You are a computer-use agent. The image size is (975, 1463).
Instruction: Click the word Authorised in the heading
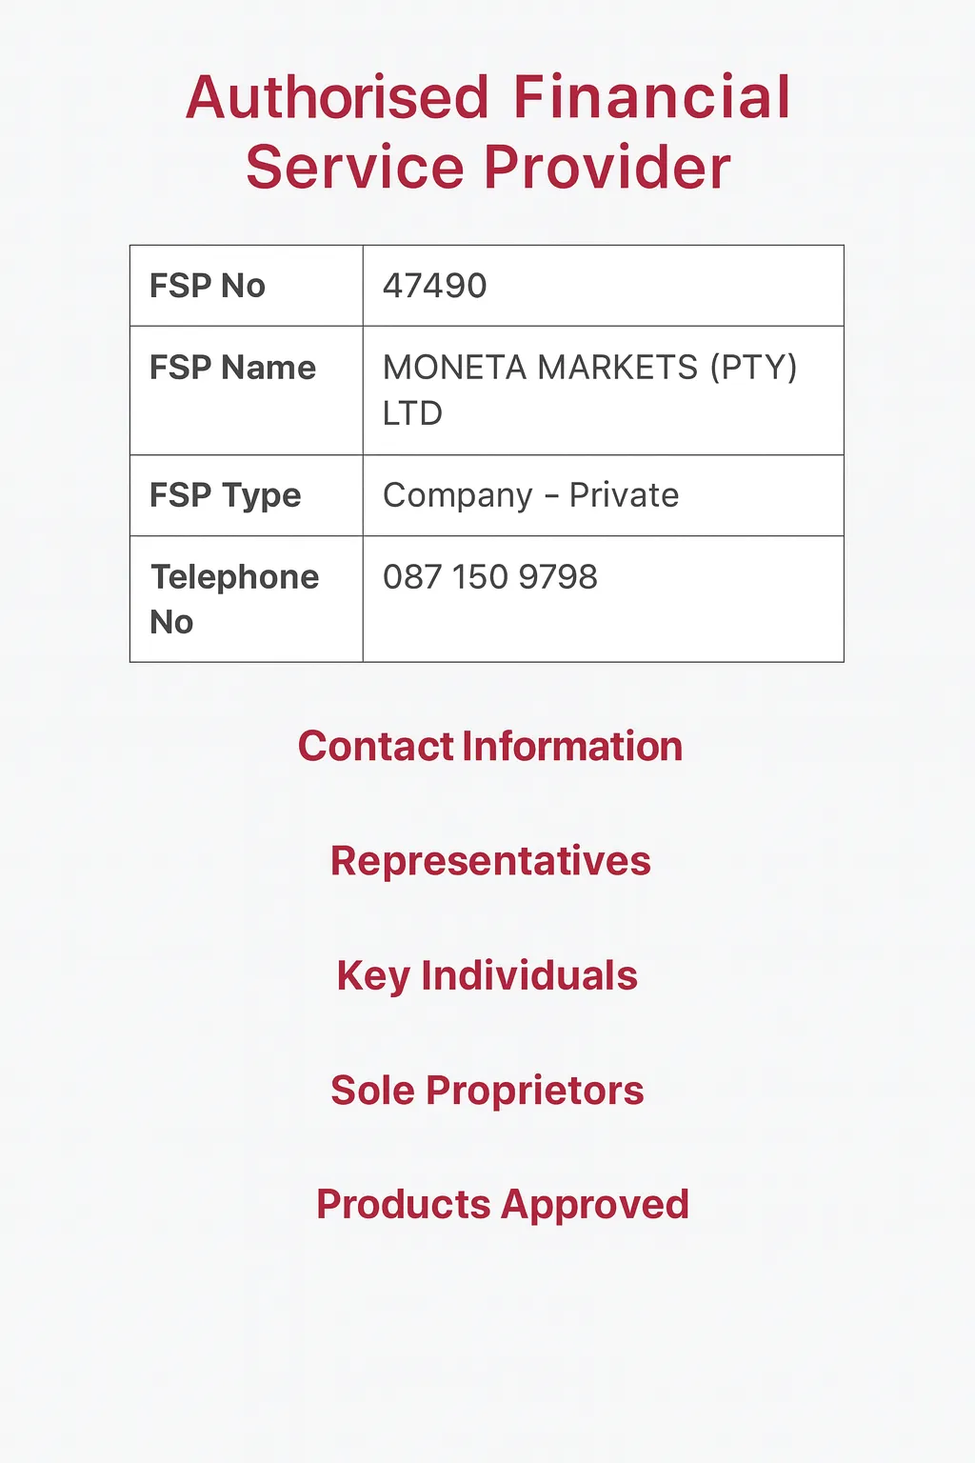tap(338, 97)
